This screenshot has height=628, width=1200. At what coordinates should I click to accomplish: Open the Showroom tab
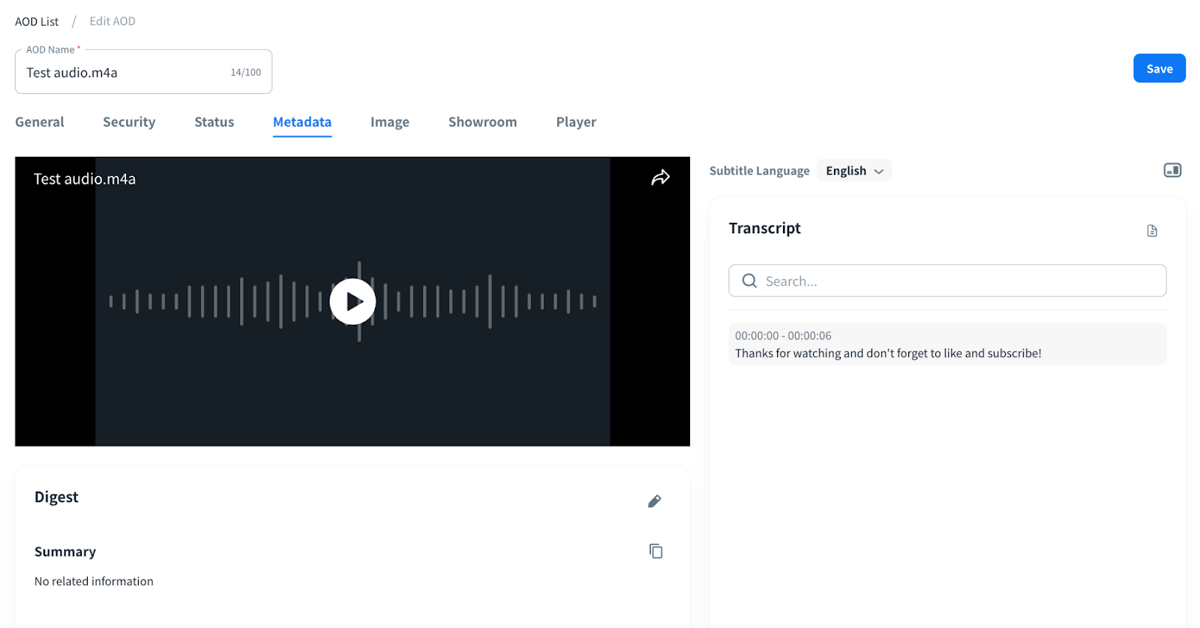(482, 122)
